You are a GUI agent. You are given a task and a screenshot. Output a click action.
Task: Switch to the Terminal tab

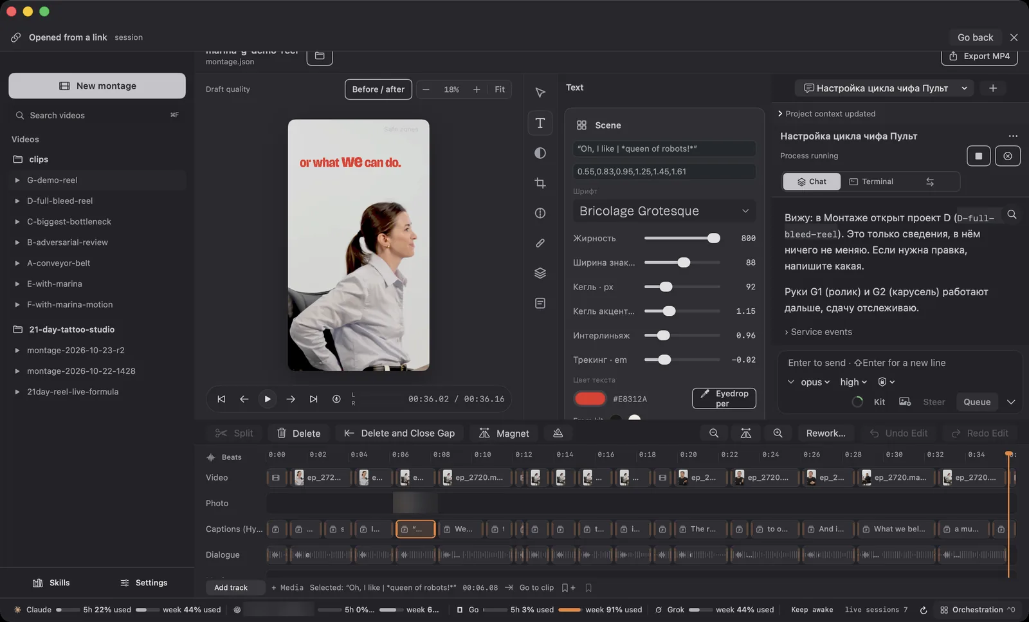pos(871,182)
